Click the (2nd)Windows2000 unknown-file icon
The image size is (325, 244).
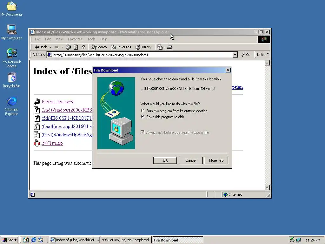point(37,110)
